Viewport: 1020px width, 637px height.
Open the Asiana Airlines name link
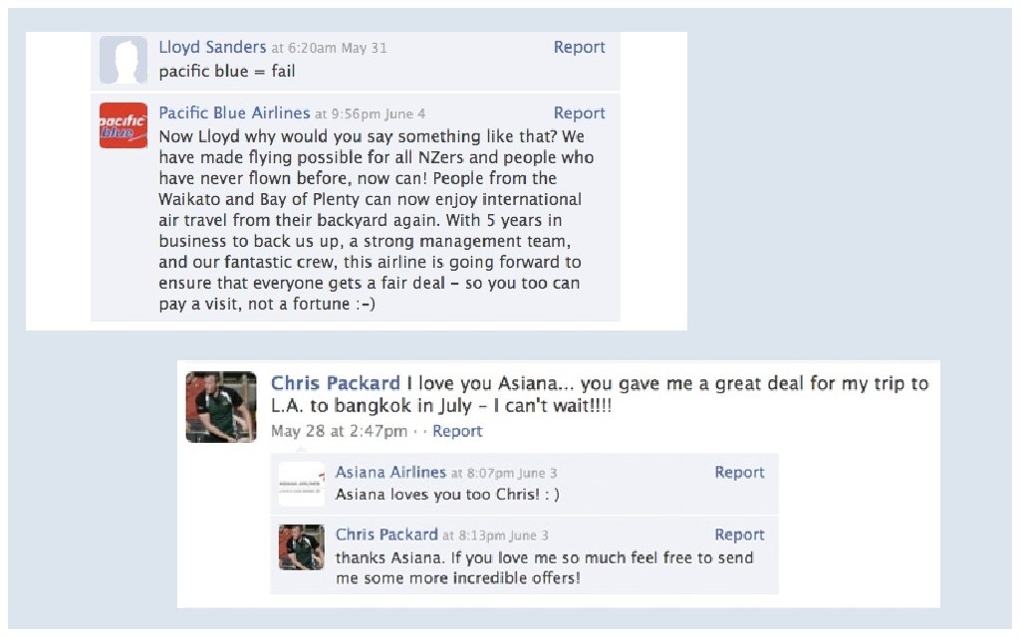390,473
